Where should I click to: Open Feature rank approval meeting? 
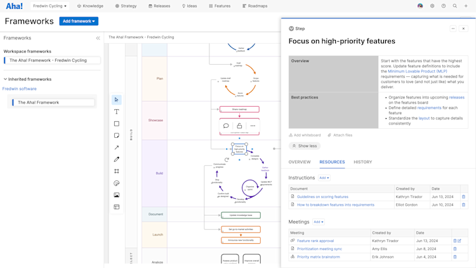[x=315, y=241]
